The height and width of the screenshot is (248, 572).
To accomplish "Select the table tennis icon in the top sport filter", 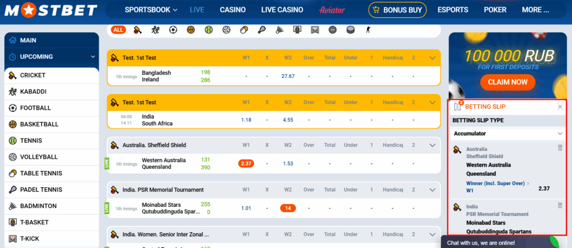I will click(244, 30).
